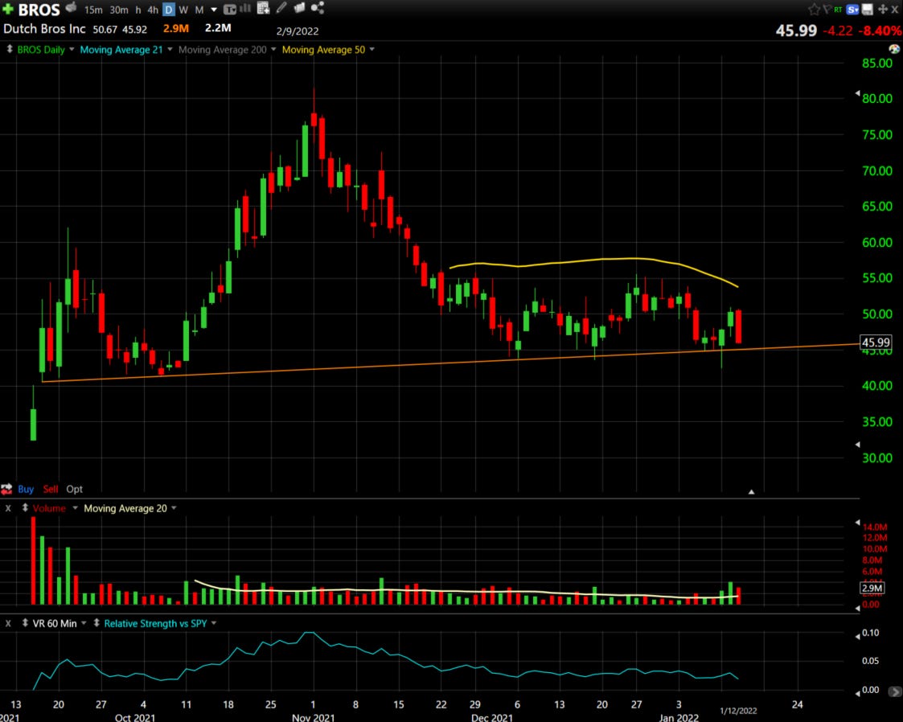Click the favorite star icon
This screenshot has height=722, width=903.
coord(814,9)
